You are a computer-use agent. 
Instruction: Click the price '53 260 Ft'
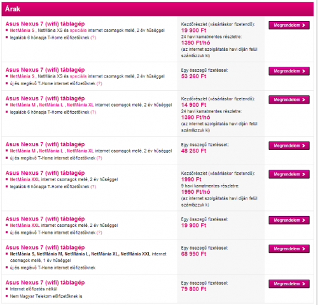(193, 76)
